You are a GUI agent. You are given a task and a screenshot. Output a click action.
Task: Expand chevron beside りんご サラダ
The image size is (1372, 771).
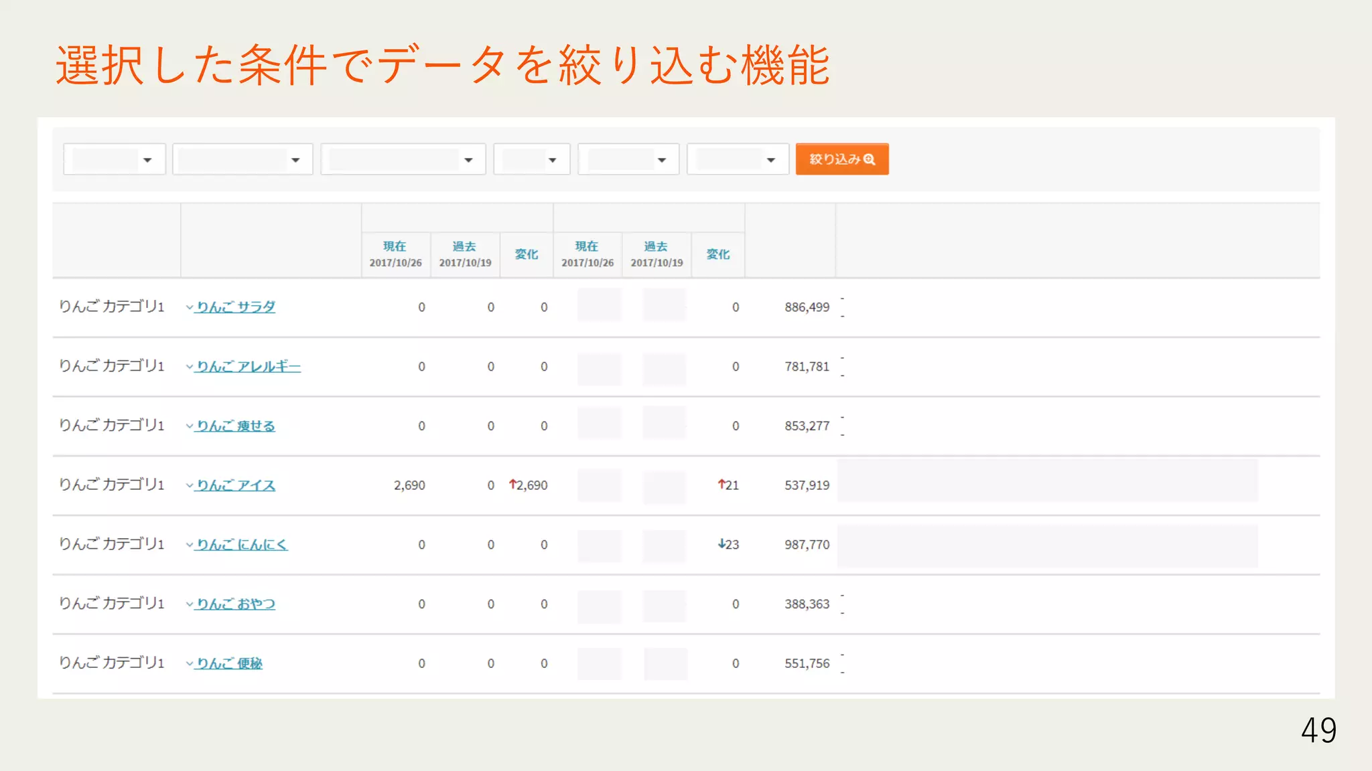click(x=190, y=308)
